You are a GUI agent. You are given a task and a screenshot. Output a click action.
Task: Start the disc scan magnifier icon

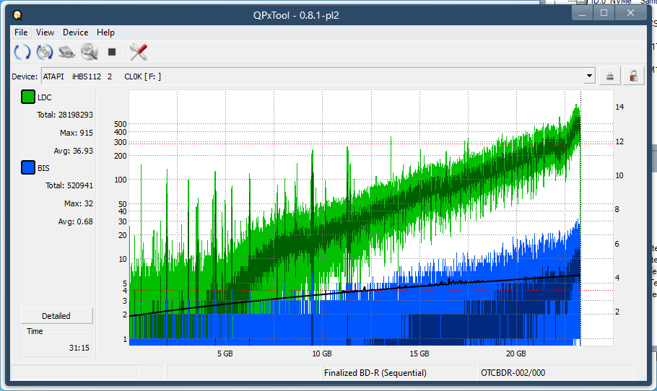click(90, 52)
